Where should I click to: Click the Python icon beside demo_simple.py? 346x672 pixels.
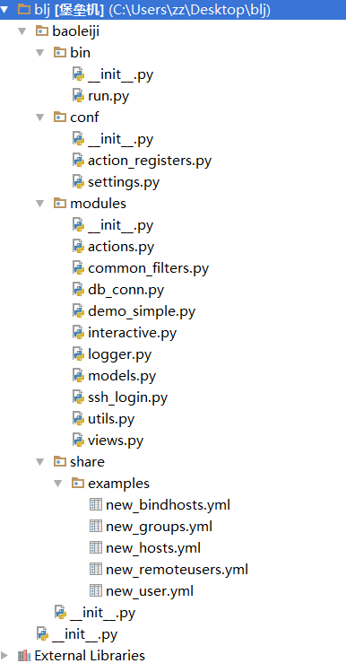tap(78, 310)
